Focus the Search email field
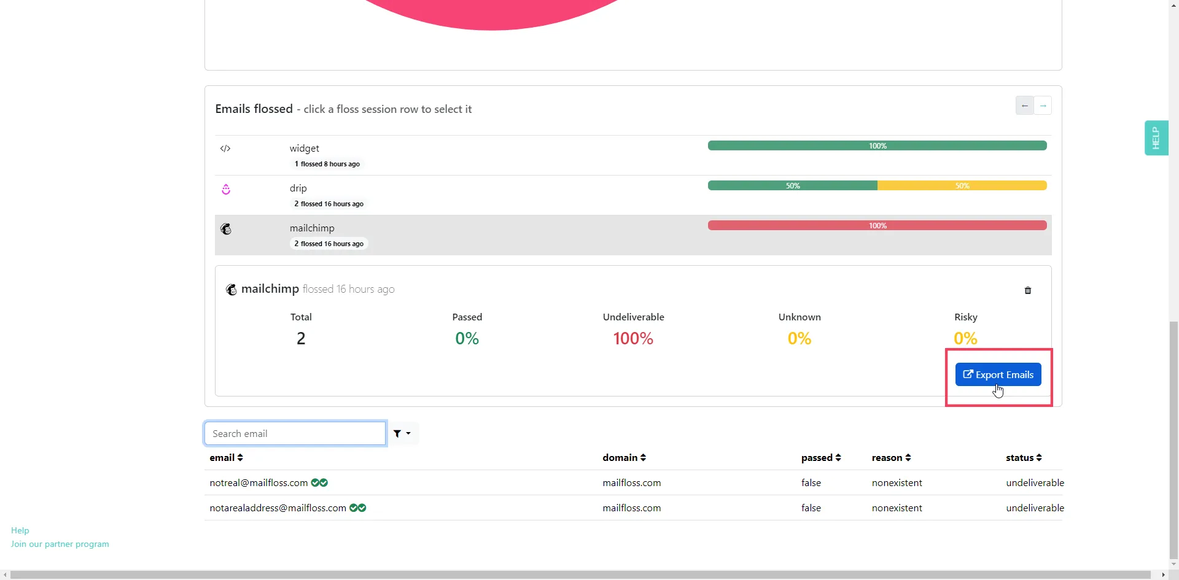 tap(295, 433)
